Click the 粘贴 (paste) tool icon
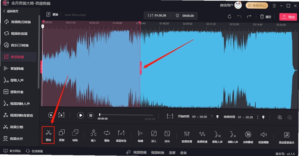The height and width of the screenshot is (156, 299). (x=75, y=135)
